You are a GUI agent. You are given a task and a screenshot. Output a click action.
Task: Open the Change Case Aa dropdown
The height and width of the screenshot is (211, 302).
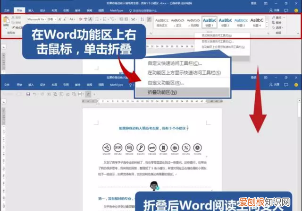(72, 19)
